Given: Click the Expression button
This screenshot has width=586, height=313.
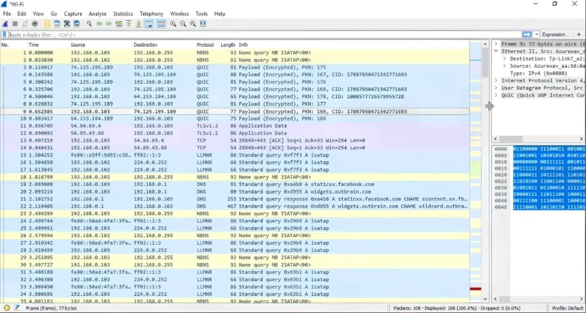Looking at the screenshot, I should pos(555,35).
